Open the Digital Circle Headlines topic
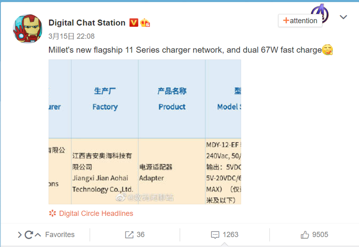 [96, 213]
